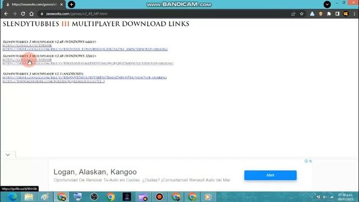Select the zeoworks.com games tab

[x=33, y=4]
